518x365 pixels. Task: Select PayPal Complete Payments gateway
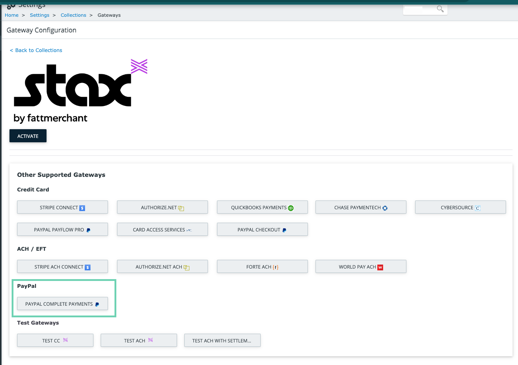pos(63,303)
